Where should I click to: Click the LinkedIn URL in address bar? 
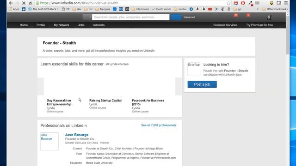[x=79, y=3]
